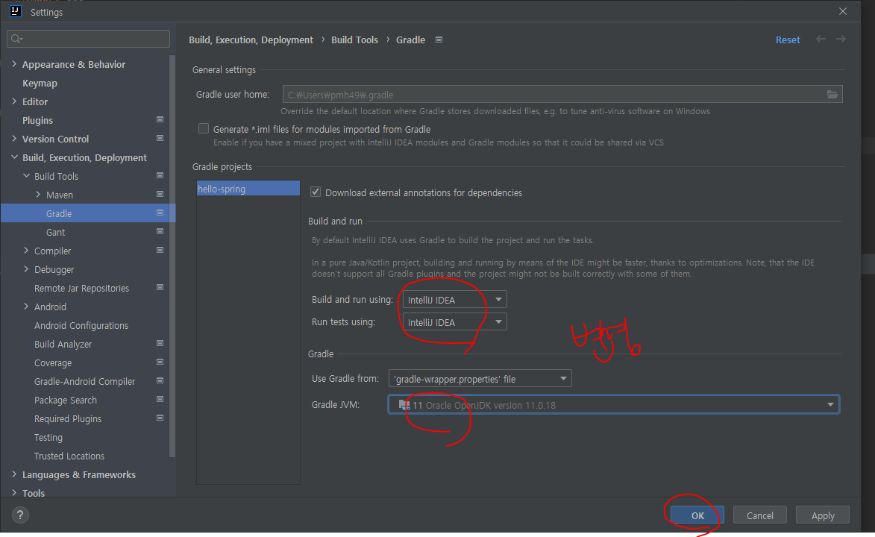Click project icon next to Plugins
Screen dimensions: 875x537
(160, 119)
